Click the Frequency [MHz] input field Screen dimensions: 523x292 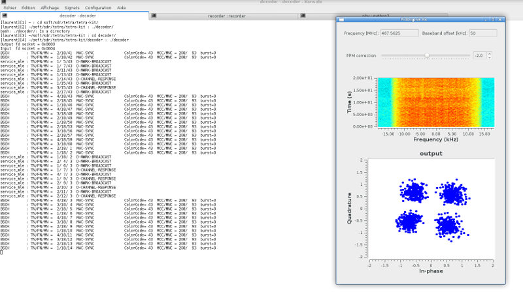[x=399, y=33]
